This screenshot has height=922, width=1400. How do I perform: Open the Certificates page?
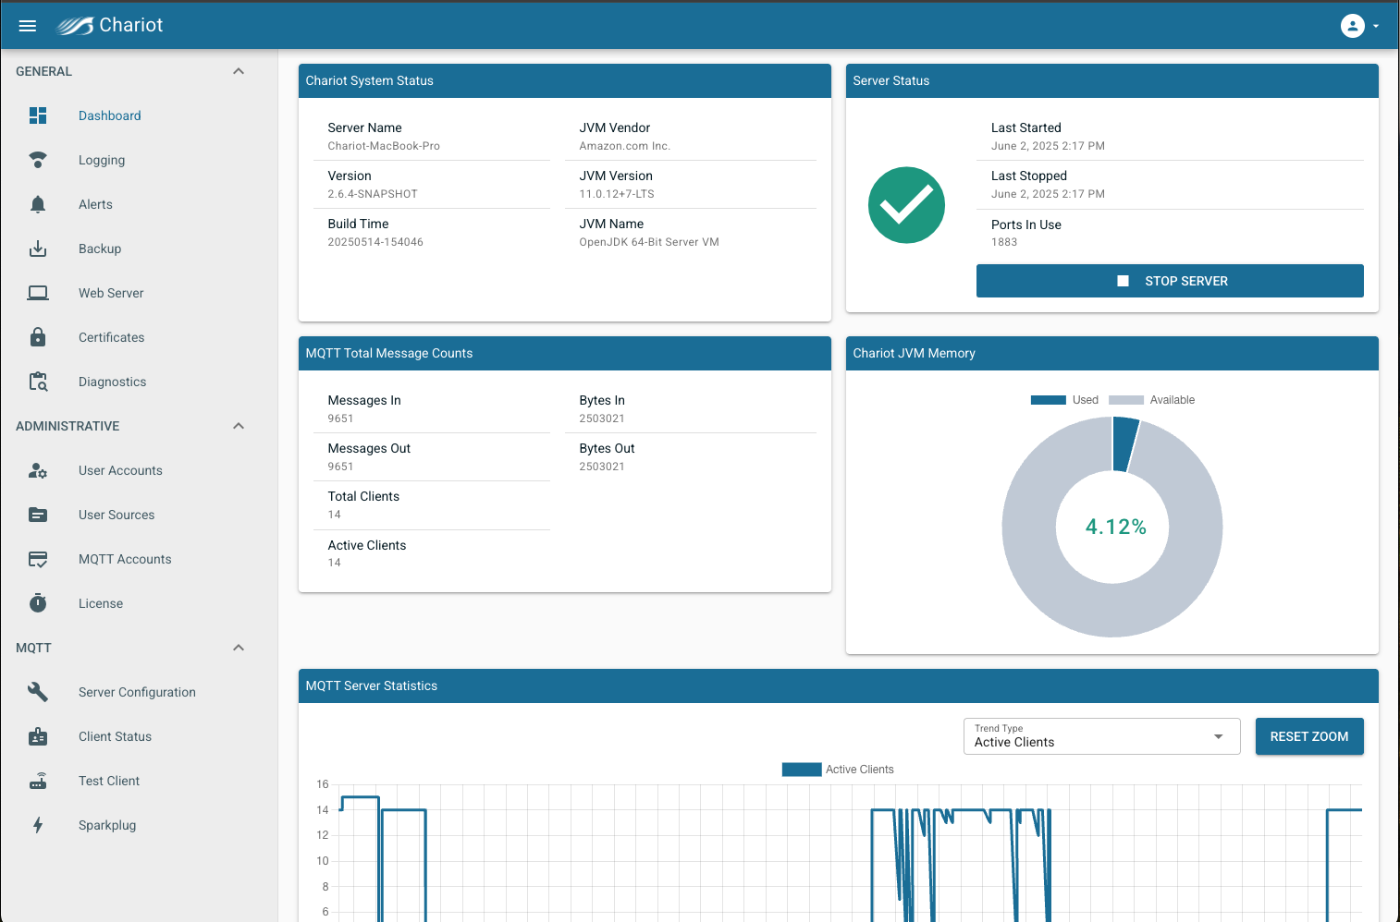(x=112, y=337)
